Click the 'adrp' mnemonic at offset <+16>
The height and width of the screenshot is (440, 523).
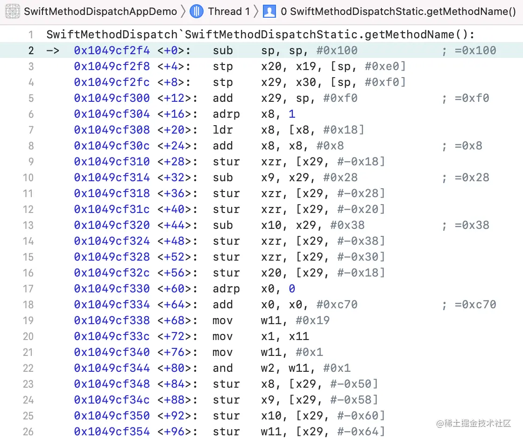pyautogui.click(x=226, y=114)
